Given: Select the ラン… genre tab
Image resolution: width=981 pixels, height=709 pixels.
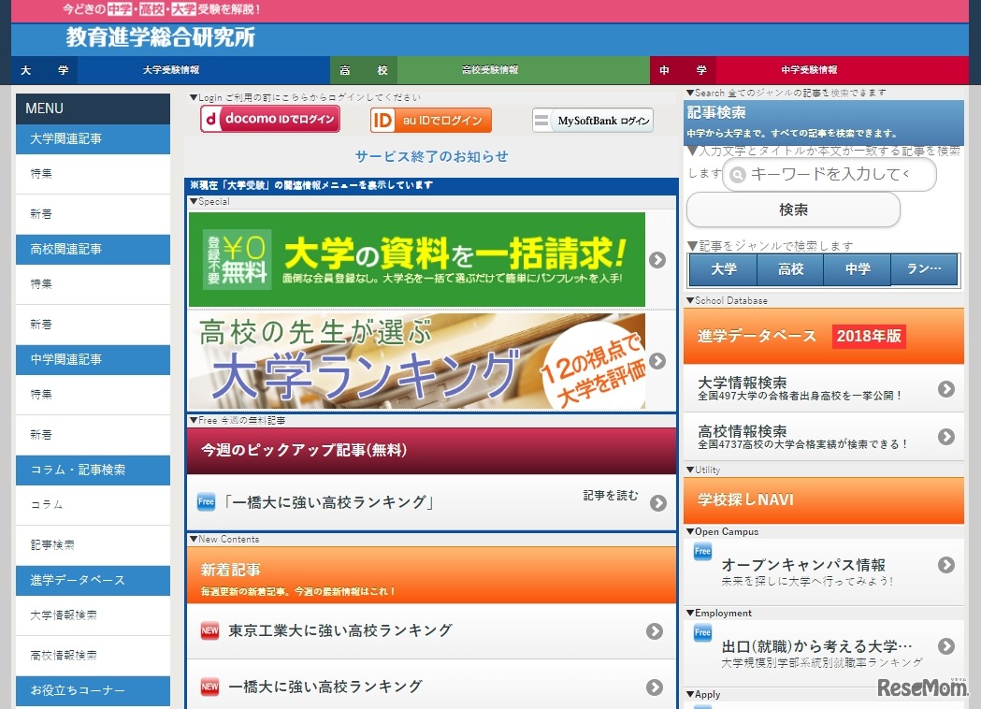Looking at the screenshot, I should tap(924, 269).
